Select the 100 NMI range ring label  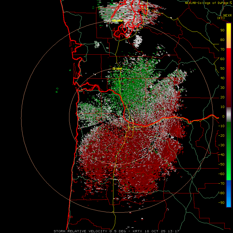[x=117, y=21]
